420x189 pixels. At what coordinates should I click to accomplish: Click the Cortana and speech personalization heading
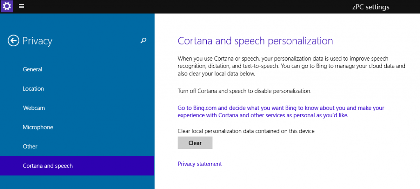(x=255, y=41)
